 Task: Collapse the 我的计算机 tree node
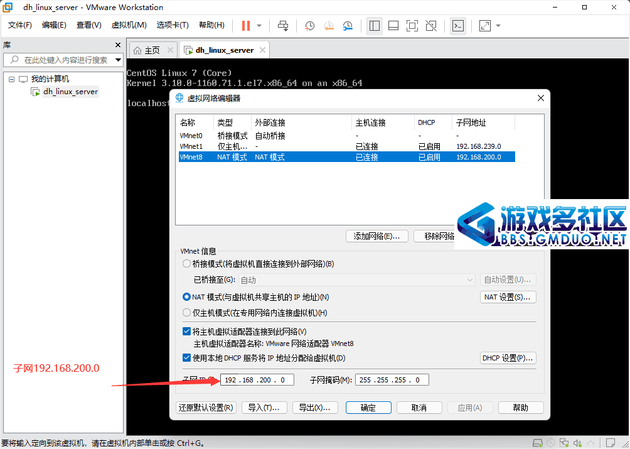pyautogui.click(x=12, y=79)
